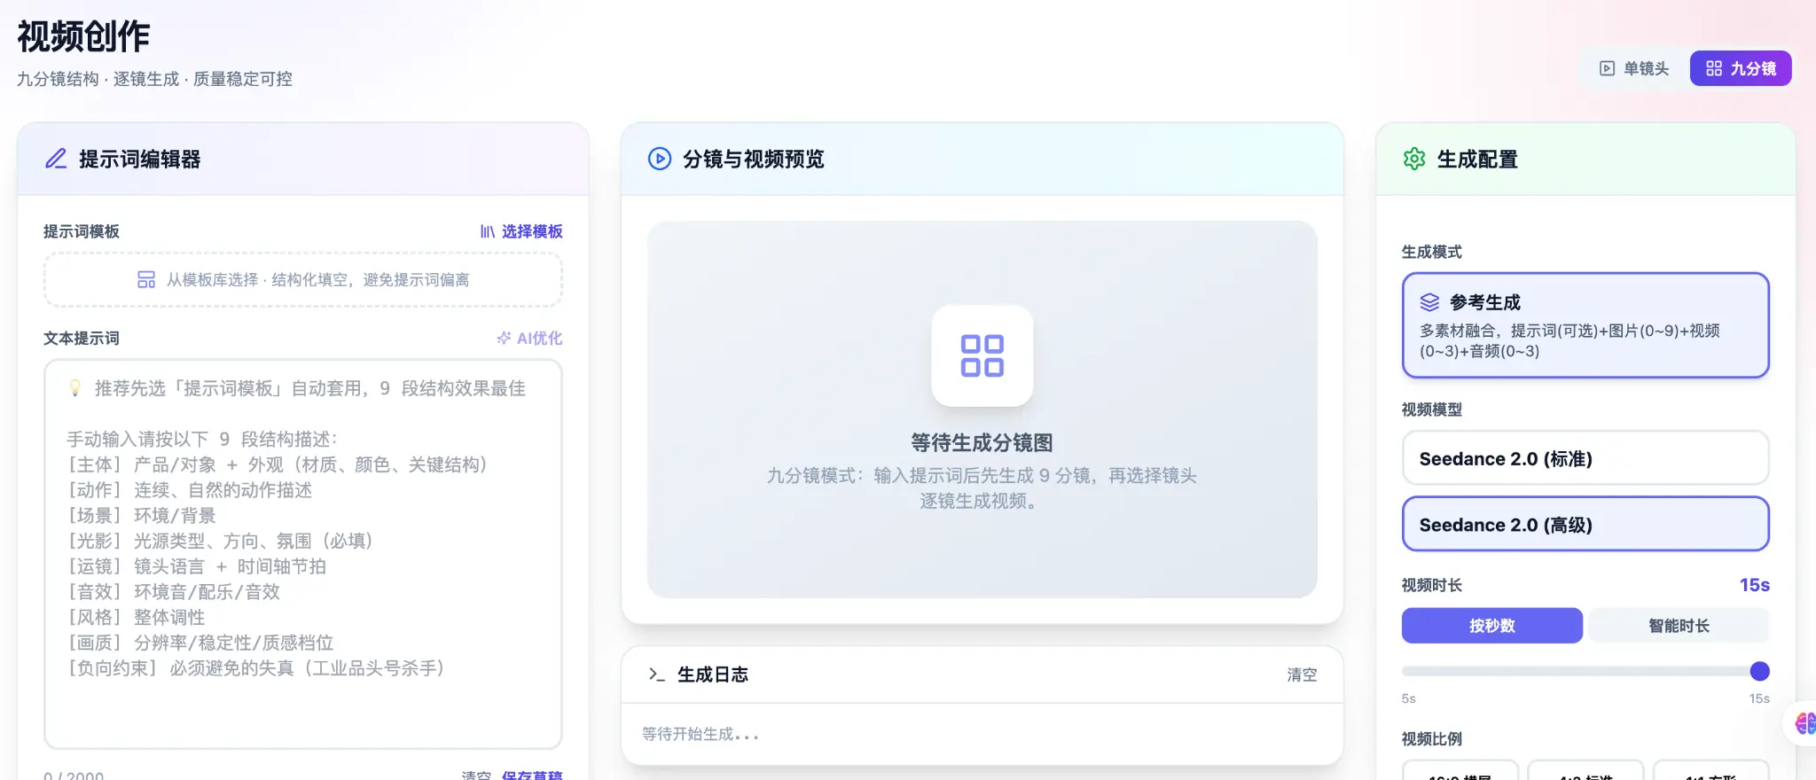The height and width of the screenshot is (780, 1816).
Task: Choose Seedance 2.0 (高级) video model
Action: (1585, 524)
